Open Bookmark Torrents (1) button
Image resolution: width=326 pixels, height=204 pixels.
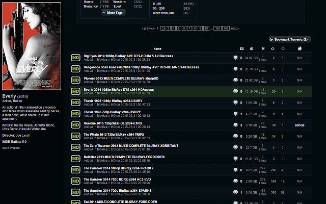290,39
